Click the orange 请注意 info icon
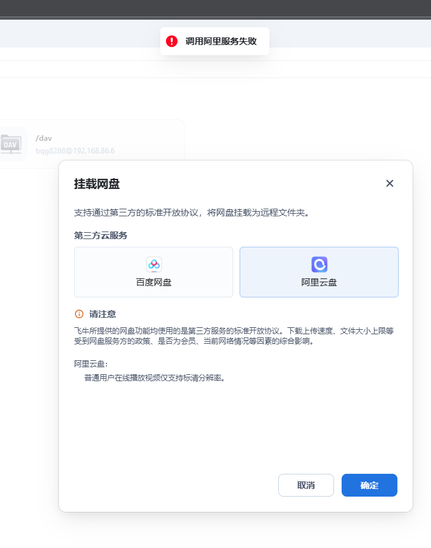Viewport: 431px width, 548px height. tap(79, 314)
